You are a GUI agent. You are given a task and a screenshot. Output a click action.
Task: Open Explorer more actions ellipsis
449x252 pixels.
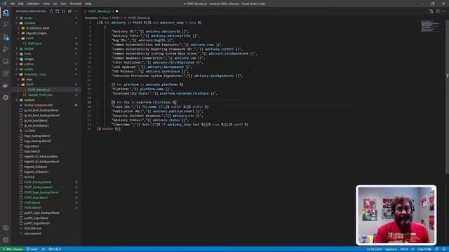tap(76, 11)
